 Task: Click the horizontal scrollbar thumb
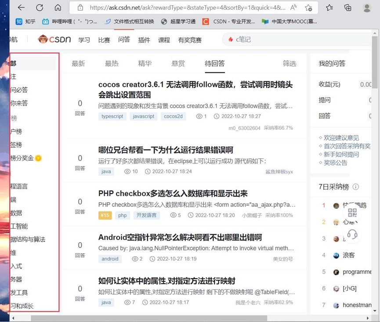(149, 318)
